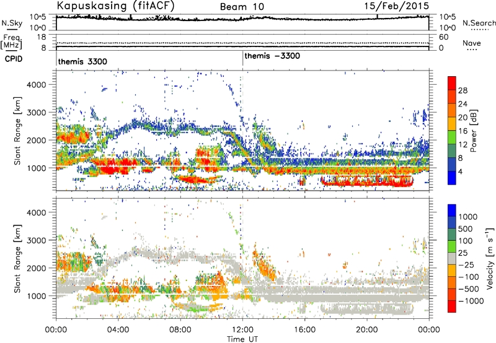Click the "60" tick on Nave axis
This screenshot has height=343, width=496.
click(444, 37)
